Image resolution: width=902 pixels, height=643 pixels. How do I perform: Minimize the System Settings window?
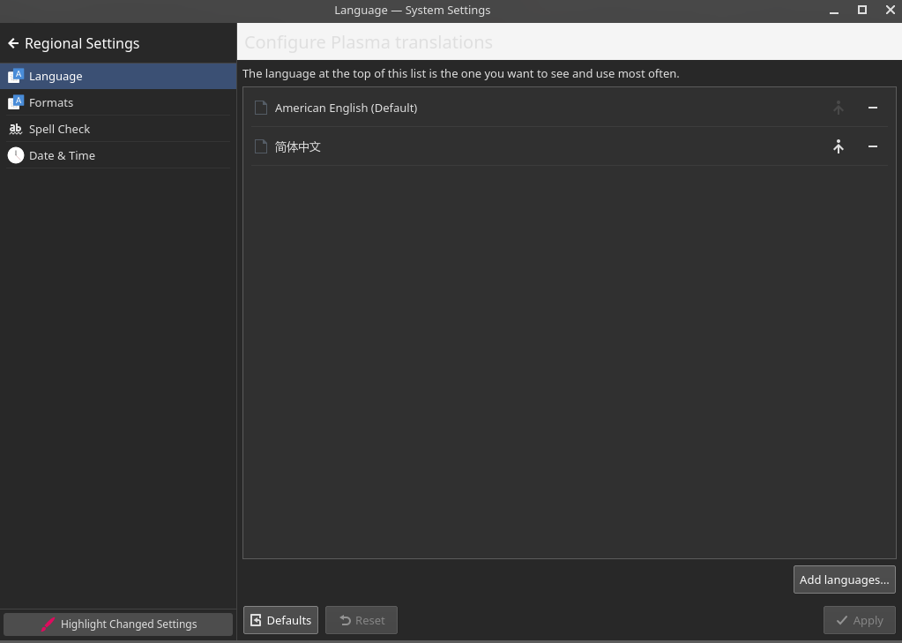[x=833, y=11]
